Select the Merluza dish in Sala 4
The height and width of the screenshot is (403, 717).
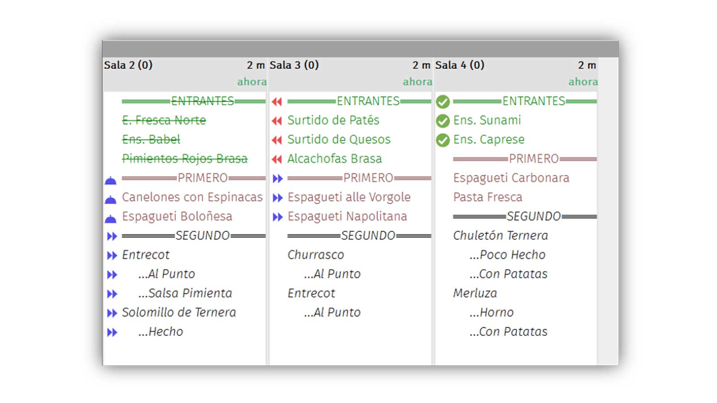475,293
